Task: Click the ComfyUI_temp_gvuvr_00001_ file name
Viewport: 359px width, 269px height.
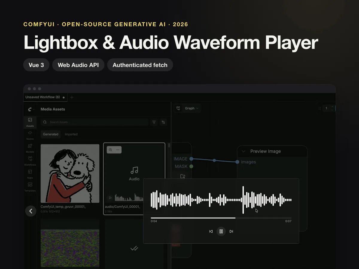Action: (x=63, y=207)
